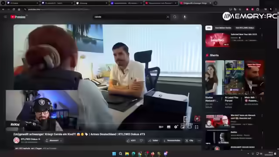Viewport: 279px width, 157px height.
Task: Toggle the autoplay switch in the player
Action: (x=161, y=127)
